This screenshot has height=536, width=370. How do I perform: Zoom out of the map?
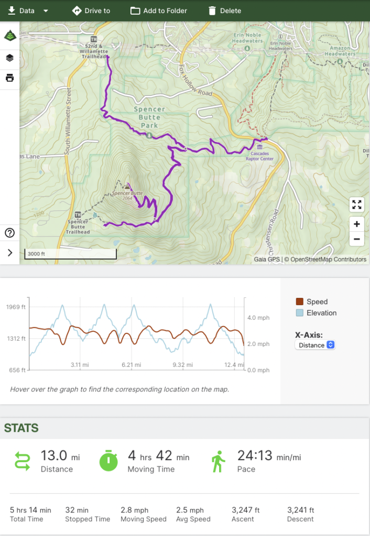coord(356,239)
